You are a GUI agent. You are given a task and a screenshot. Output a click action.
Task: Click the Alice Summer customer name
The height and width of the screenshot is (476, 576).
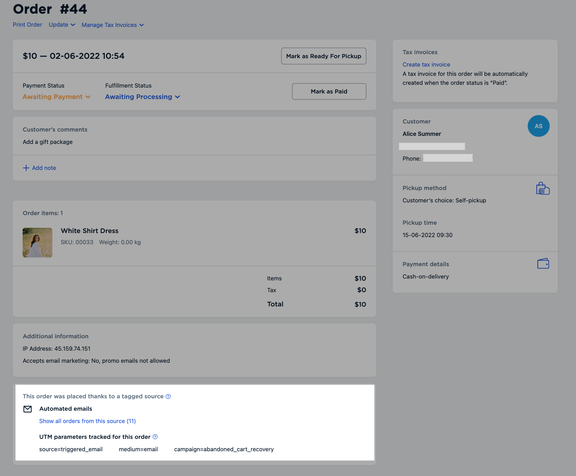pos(421,134)
